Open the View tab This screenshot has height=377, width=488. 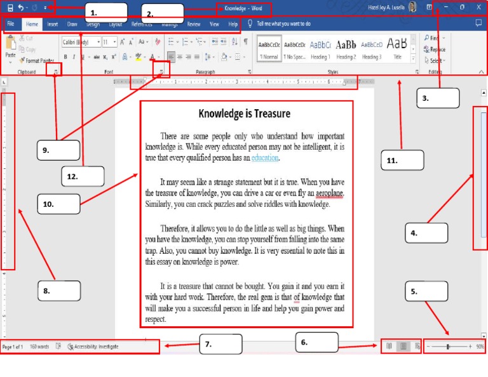click(x=214, y=24)
